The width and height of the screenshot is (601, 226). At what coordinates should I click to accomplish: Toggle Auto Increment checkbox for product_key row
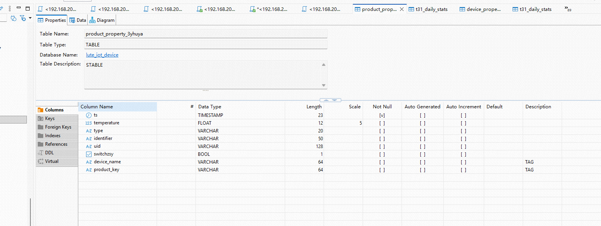463,170
